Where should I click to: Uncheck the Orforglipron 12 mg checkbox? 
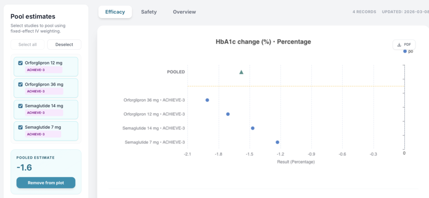(21, 63)
